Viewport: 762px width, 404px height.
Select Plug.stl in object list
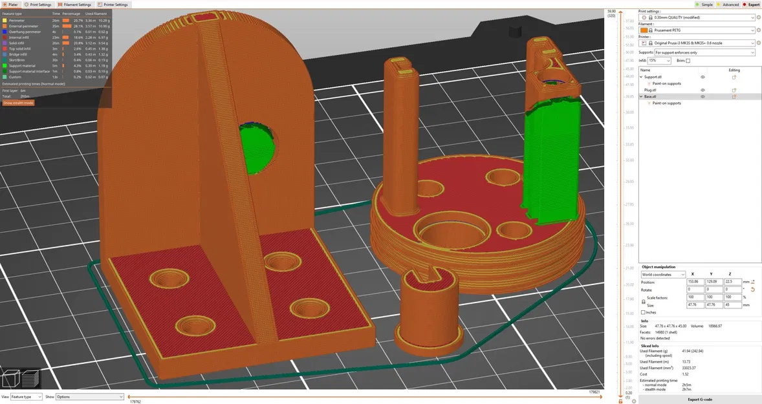pyautogui.click(x=649, y=90)
